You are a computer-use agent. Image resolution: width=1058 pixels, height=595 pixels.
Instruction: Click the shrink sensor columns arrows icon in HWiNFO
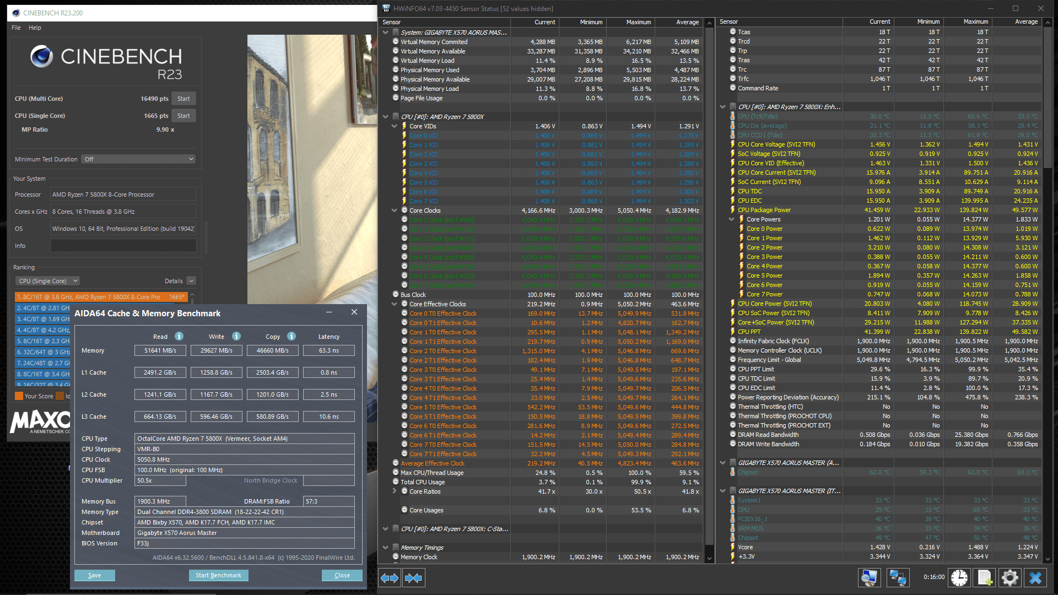(x=413, y=578)
